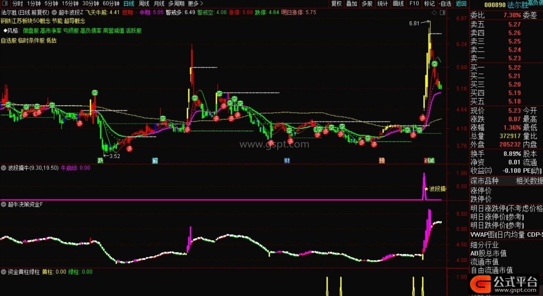543x296 pixels.
Task: Click the 解 marker on the date axis
Action: coord(155,161)
